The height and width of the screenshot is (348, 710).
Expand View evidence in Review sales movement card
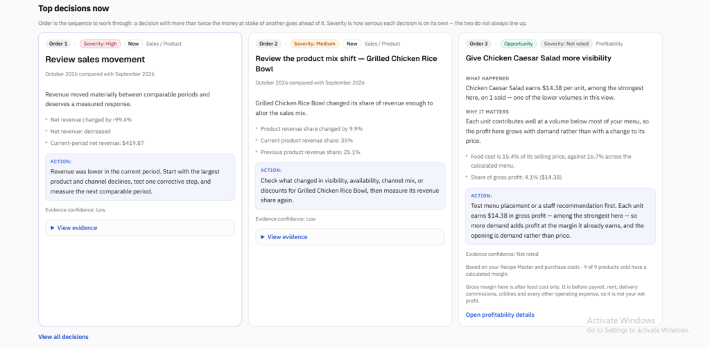140,227
